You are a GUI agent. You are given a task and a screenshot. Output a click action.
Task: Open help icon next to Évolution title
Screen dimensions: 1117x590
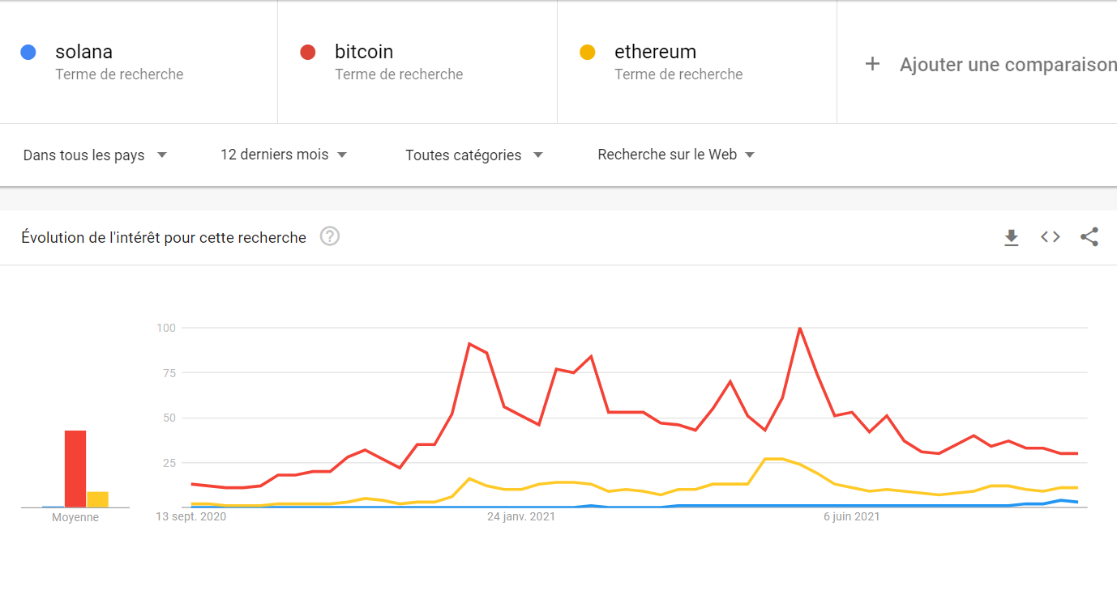(330, 236)
